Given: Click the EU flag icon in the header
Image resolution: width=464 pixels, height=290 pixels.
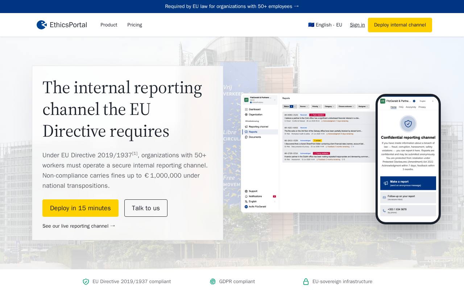Looking at the screenshot, I should 311,25.
